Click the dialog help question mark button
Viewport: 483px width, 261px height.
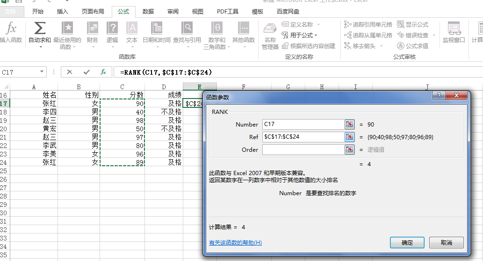click(x=439, y=95)
